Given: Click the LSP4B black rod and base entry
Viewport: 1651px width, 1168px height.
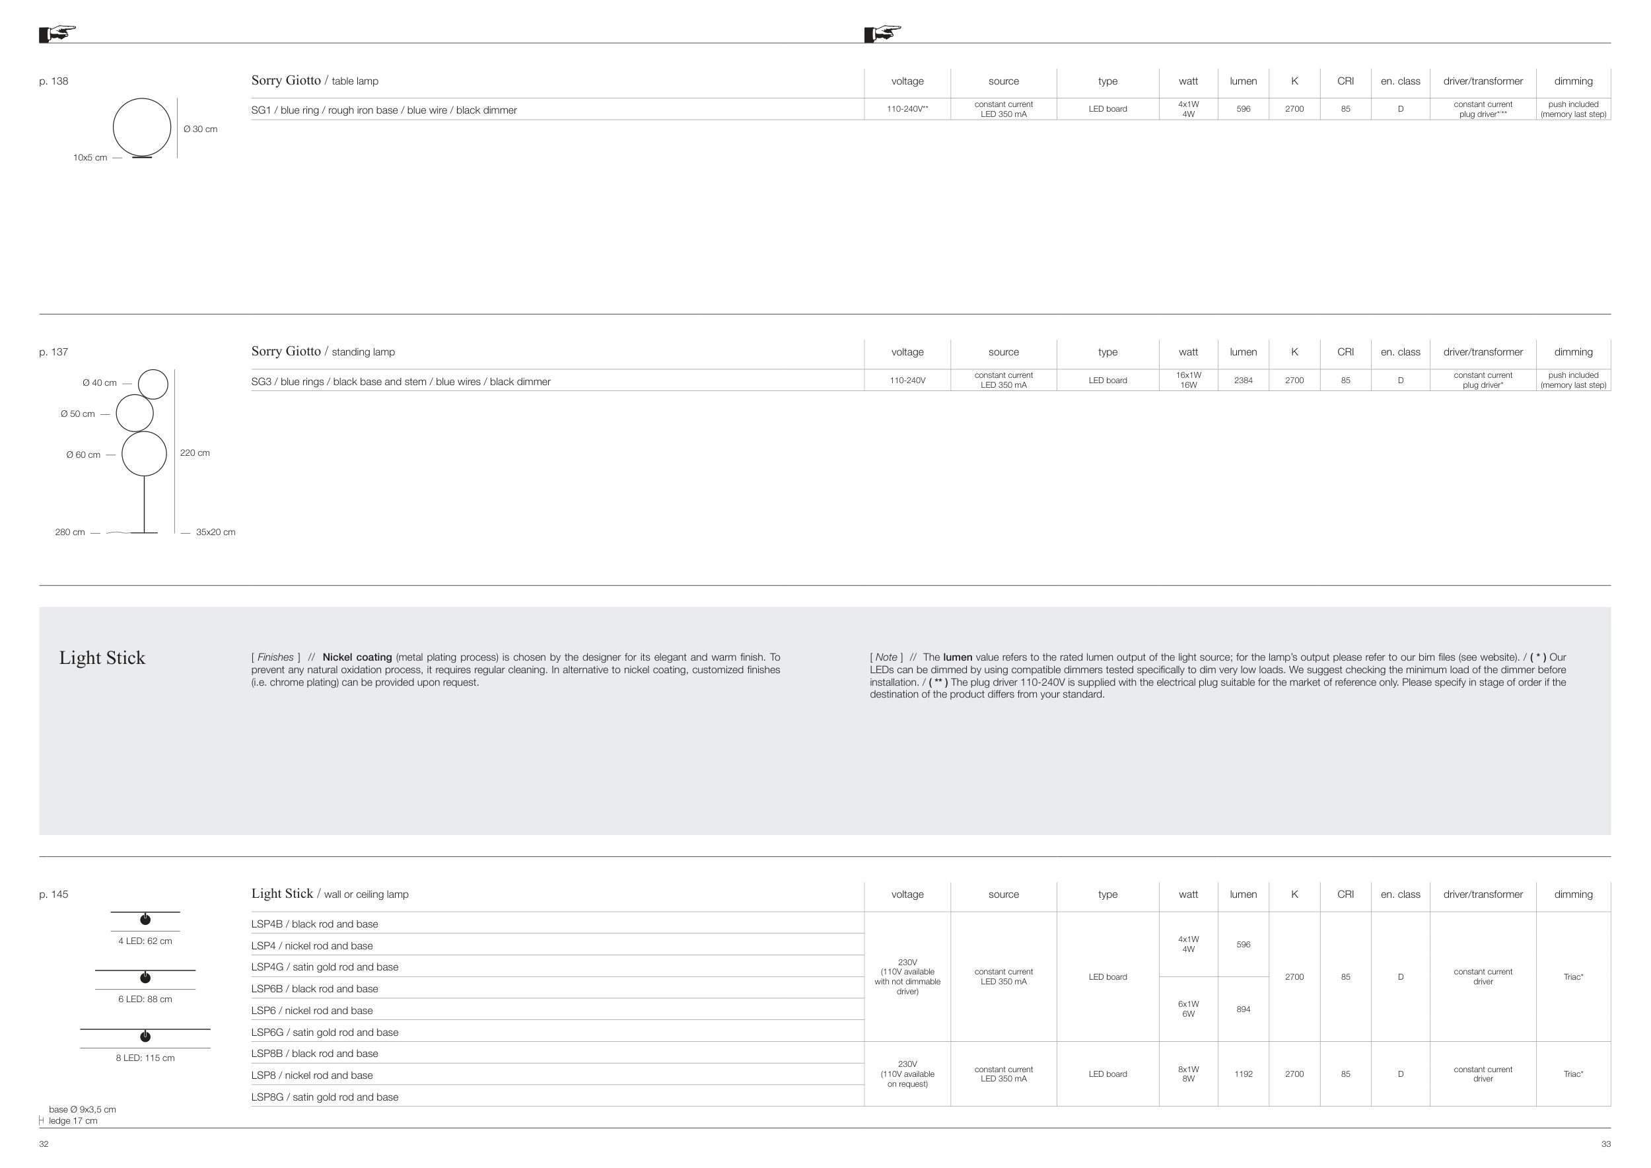Looking at the screenshot, I should click(x=314, y=924).
